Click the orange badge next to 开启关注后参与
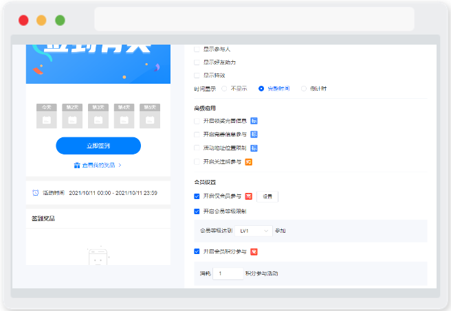The width and height of the screenshot is (451, 311). point(248,162)
